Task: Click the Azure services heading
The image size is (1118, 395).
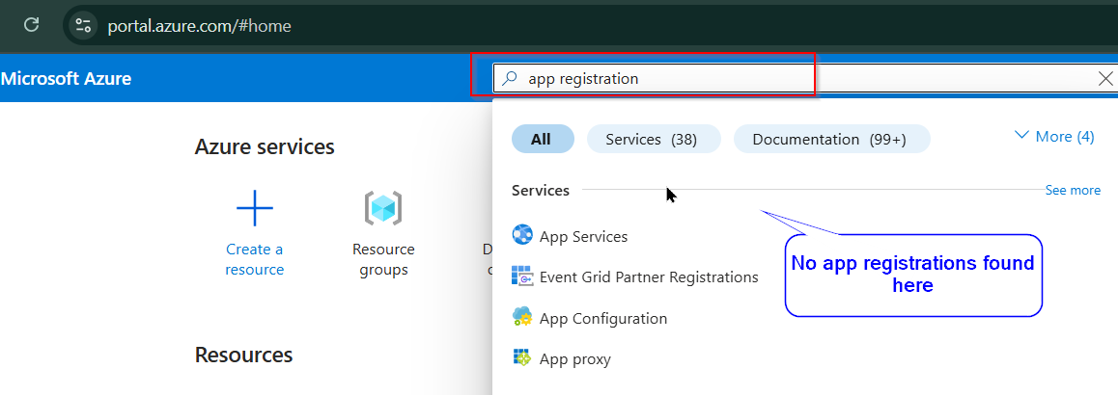Action: [265, 147]
